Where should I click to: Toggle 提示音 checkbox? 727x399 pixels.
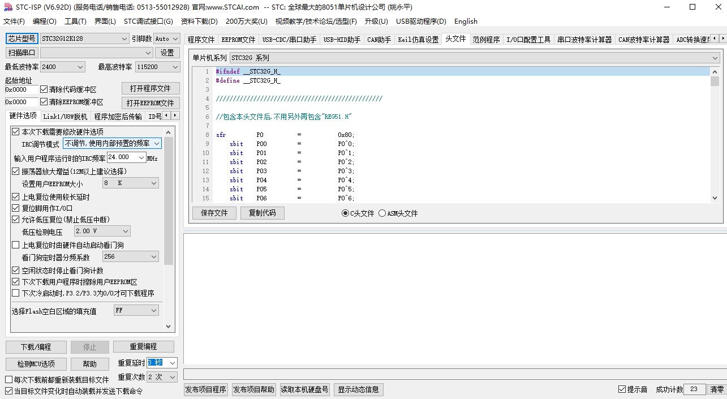point(622,389)
